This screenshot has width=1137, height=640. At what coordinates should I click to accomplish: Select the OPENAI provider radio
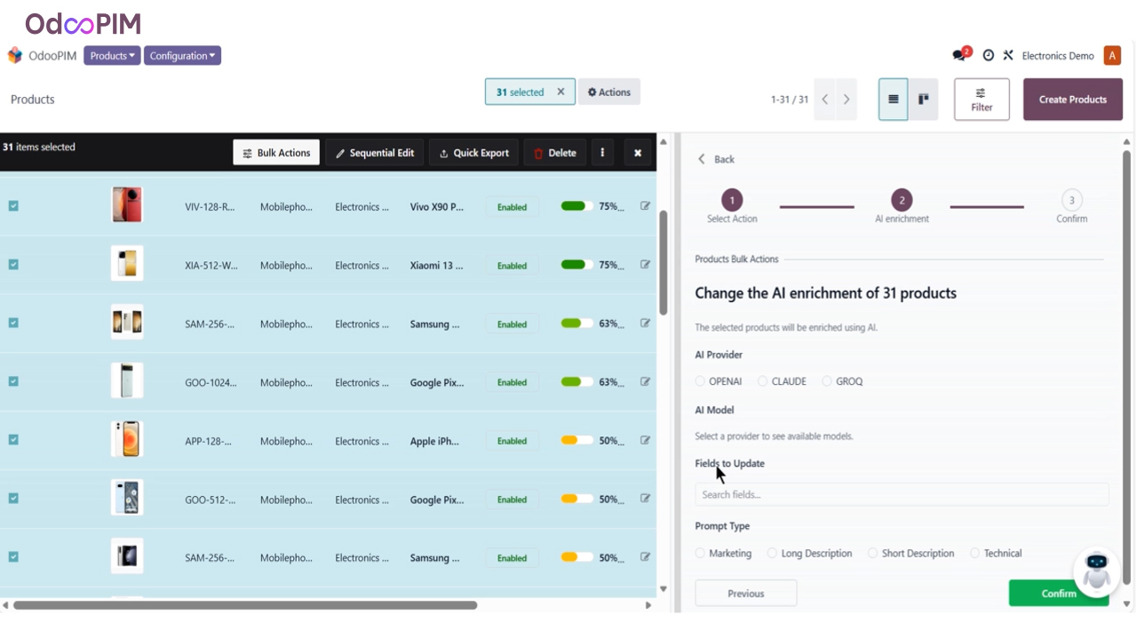pyautogui.click(x=700, y=381)
